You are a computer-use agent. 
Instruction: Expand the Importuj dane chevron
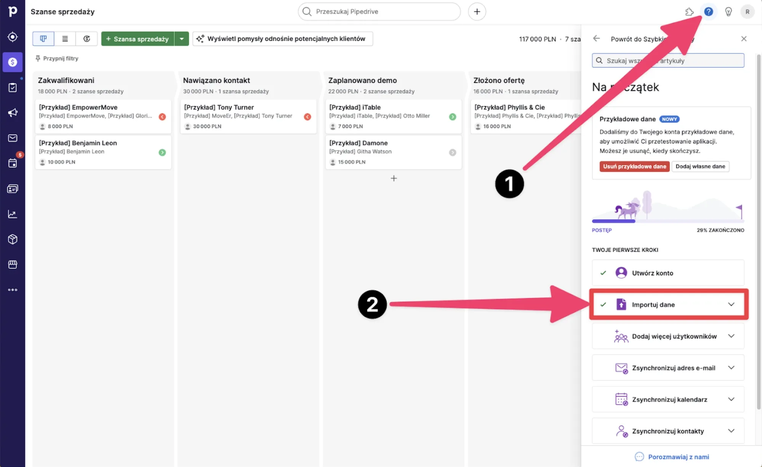(x=731, y=304)
